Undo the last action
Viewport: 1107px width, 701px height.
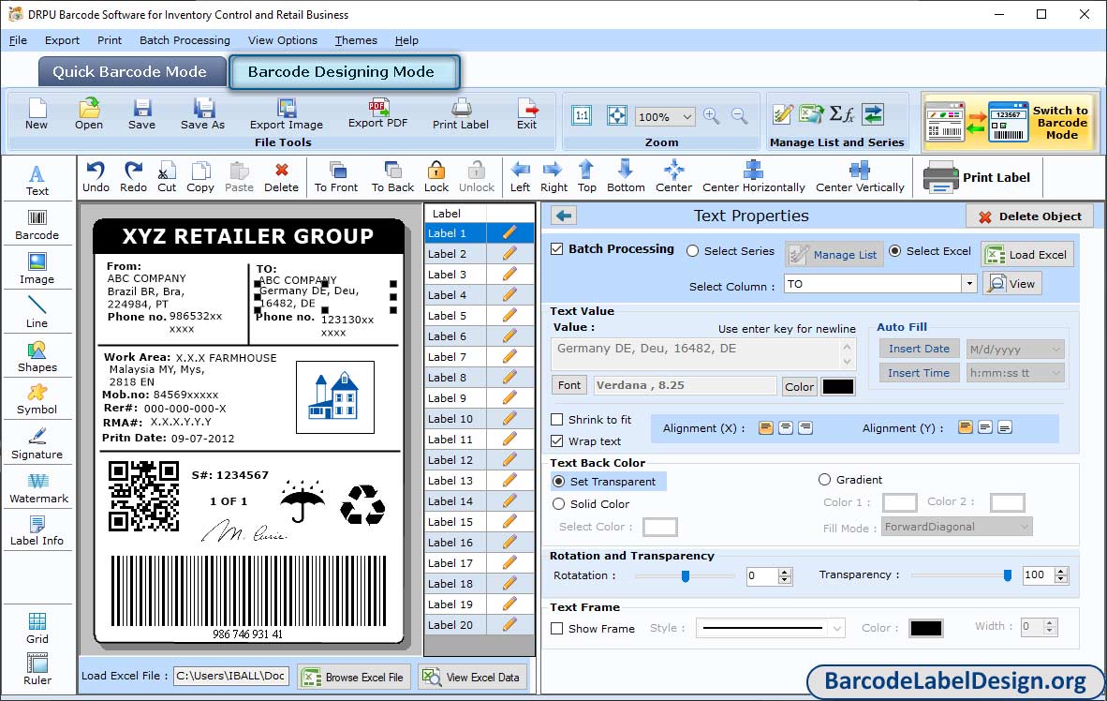click(x=96, y=177)
